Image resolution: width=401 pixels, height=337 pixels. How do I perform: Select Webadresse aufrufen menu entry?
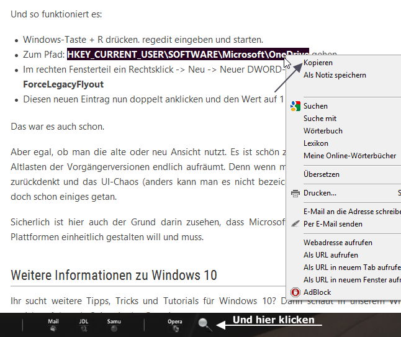(x=343, y=243)
